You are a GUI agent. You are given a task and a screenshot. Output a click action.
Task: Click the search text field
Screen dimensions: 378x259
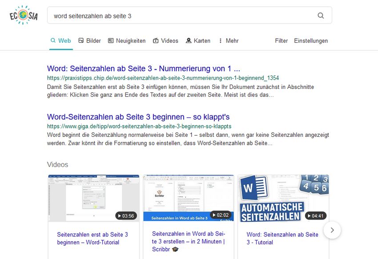point(178,16)
